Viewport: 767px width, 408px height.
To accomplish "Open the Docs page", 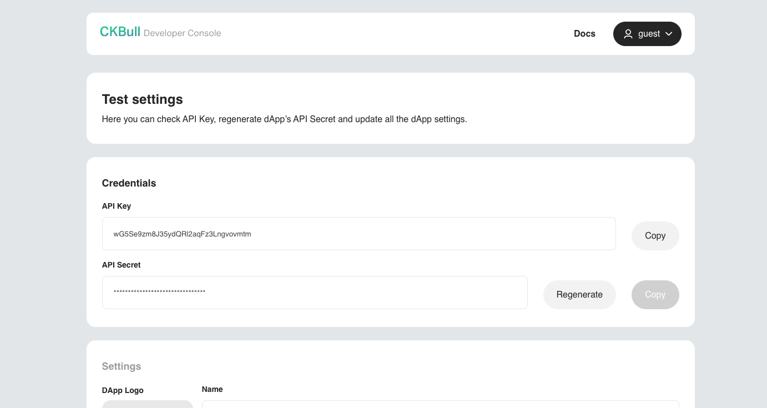I will coord(584,34).
